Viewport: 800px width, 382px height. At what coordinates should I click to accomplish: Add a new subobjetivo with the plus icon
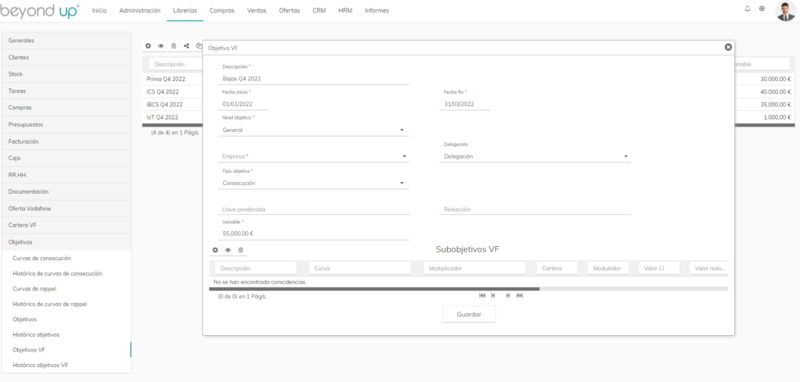[x=216, y=250]
